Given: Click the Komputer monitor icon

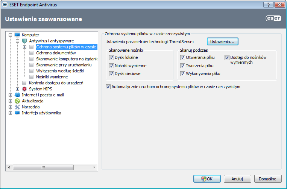Looking at the screenshot, I should 17,35.
